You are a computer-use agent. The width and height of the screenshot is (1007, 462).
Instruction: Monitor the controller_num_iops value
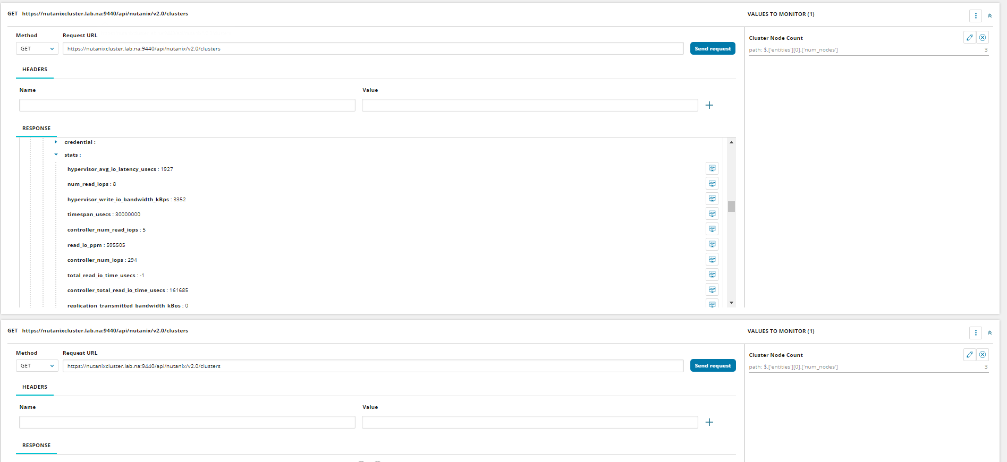[712, 259]
